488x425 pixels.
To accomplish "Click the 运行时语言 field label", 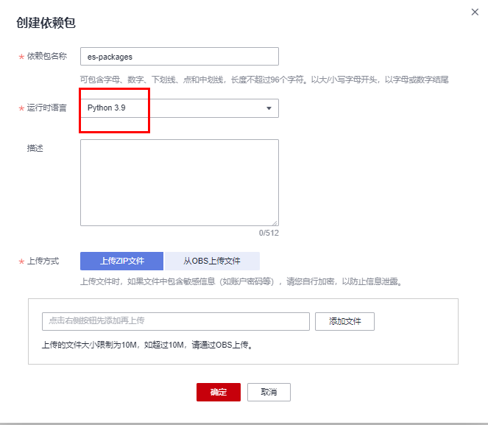I will [47, 108].
